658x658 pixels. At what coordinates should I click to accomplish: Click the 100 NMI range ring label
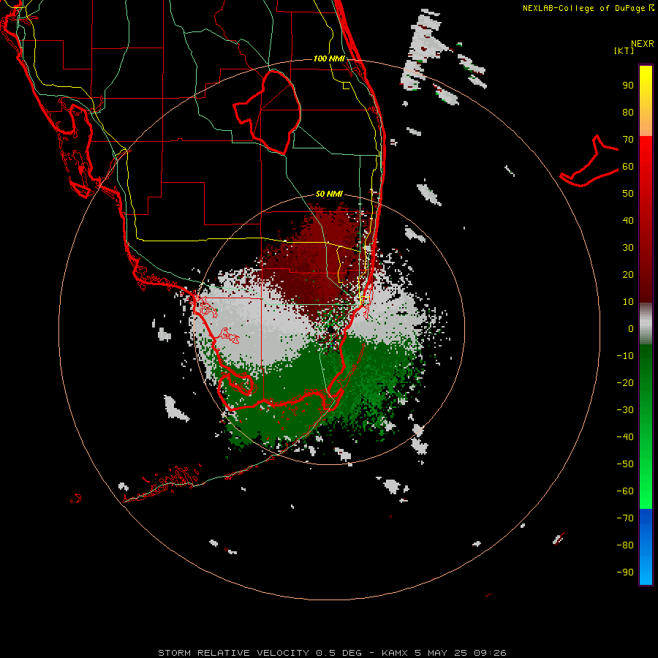[x=329, y=58]
